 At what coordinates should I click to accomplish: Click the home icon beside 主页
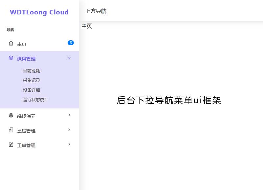[x=11, y=43]
